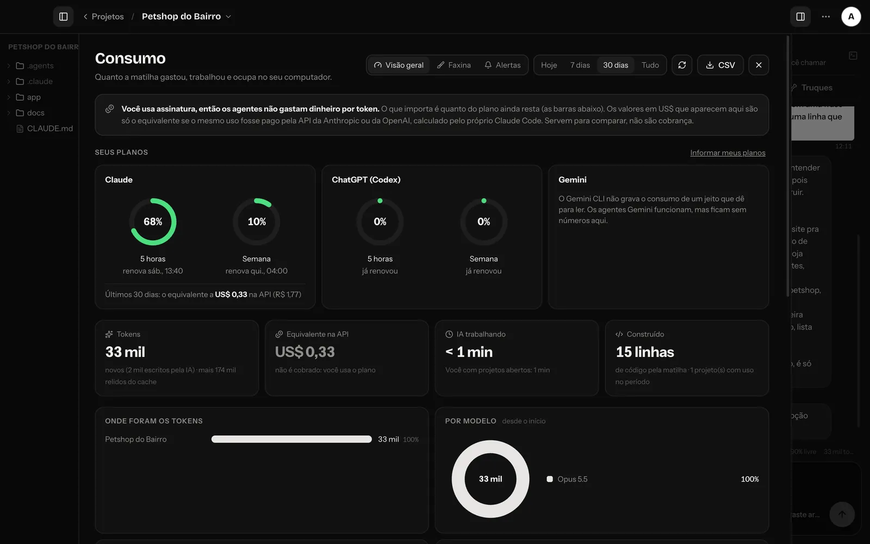Screen dimensions: 870x544
Task: Click the Tokens card sparkle icon
Action: click(109, 334)
